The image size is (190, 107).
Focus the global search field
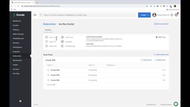88,15
